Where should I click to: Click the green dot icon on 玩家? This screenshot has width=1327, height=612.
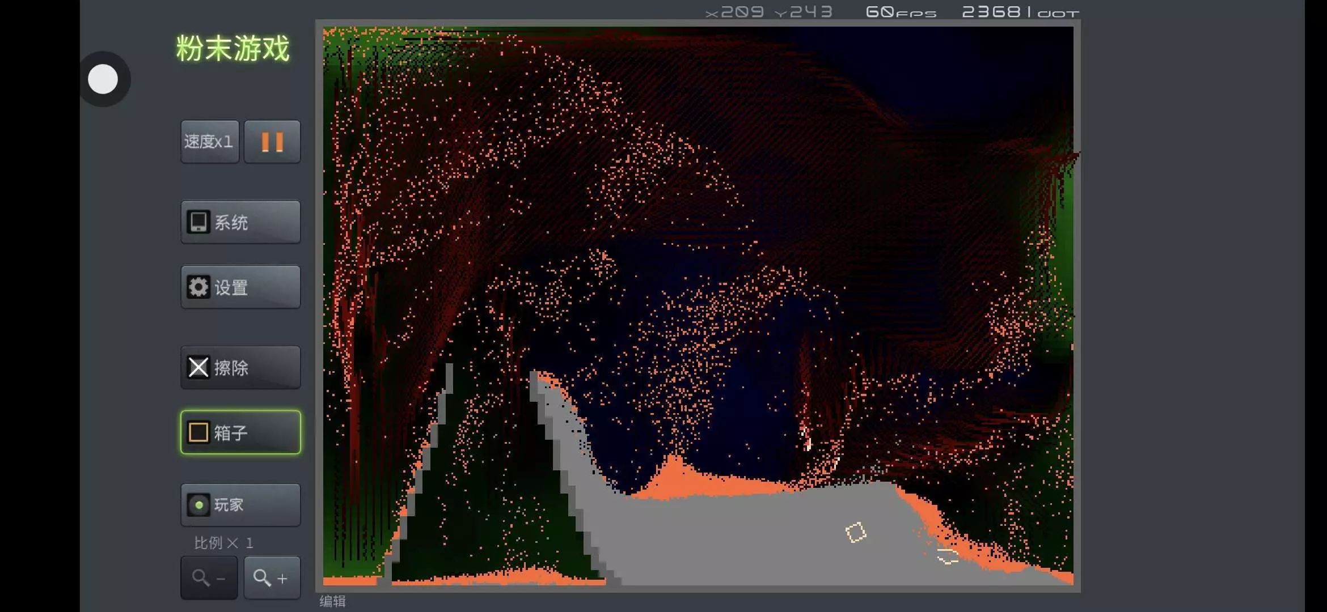click(198, 505)
